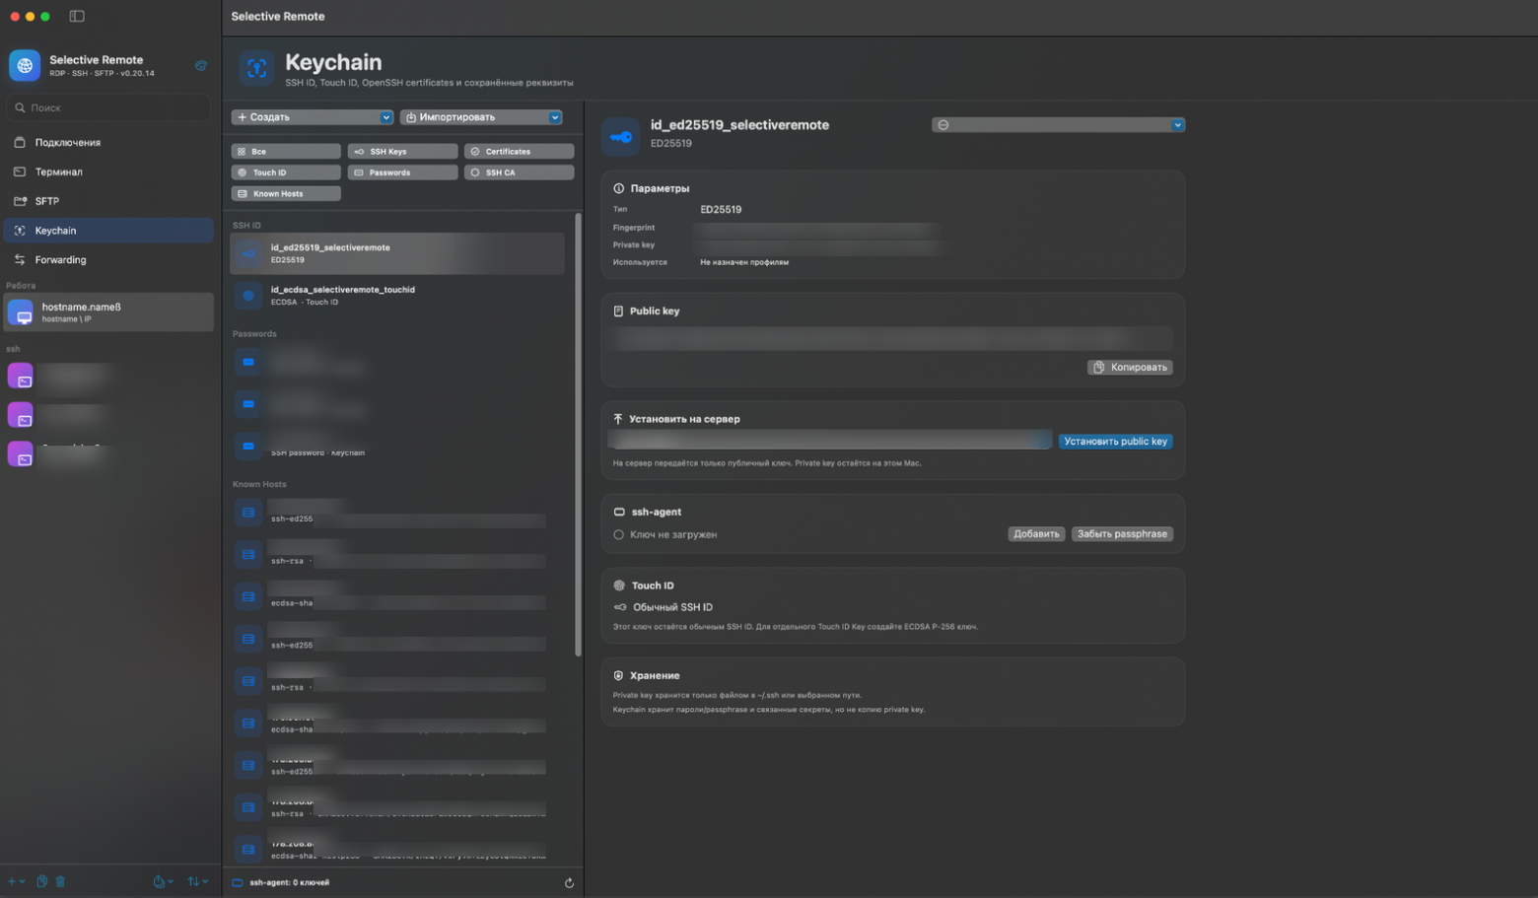Filter list by SSH Keys
Image resolution: width=1538 pixels, height=898 pixels.
pyautogui.click(x=402, y=152)
